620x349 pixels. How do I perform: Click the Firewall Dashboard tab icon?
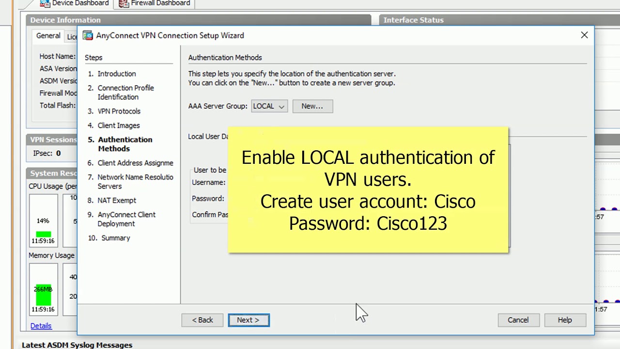(124, 3)
